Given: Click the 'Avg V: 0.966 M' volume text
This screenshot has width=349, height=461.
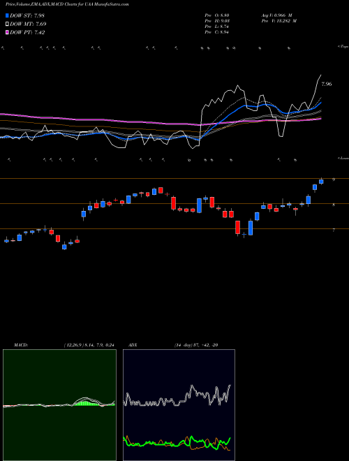Looking at the screenshot, I should click(x=276, y=15).
